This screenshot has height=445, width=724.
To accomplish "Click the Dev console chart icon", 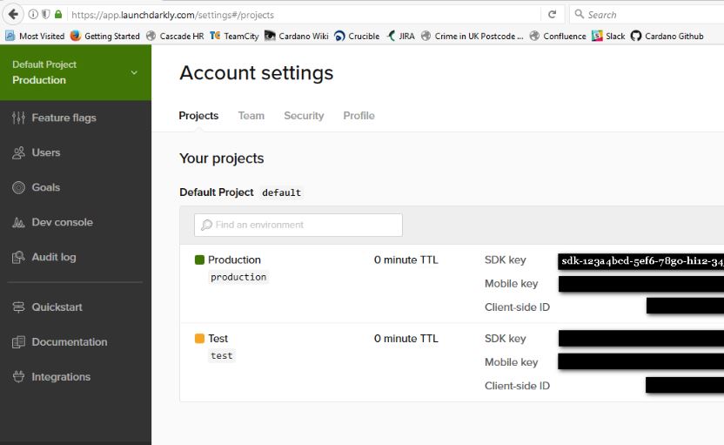I will [x=18, y=223].
